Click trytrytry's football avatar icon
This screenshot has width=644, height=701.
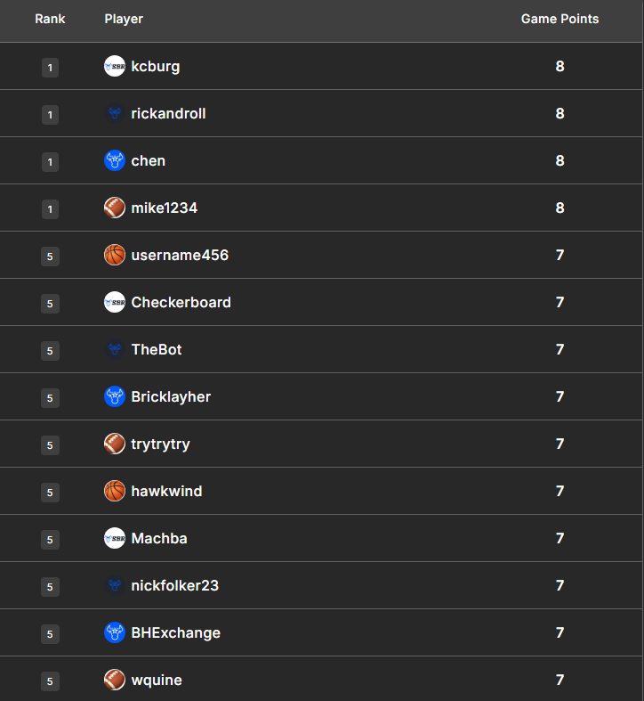(115, 444)
